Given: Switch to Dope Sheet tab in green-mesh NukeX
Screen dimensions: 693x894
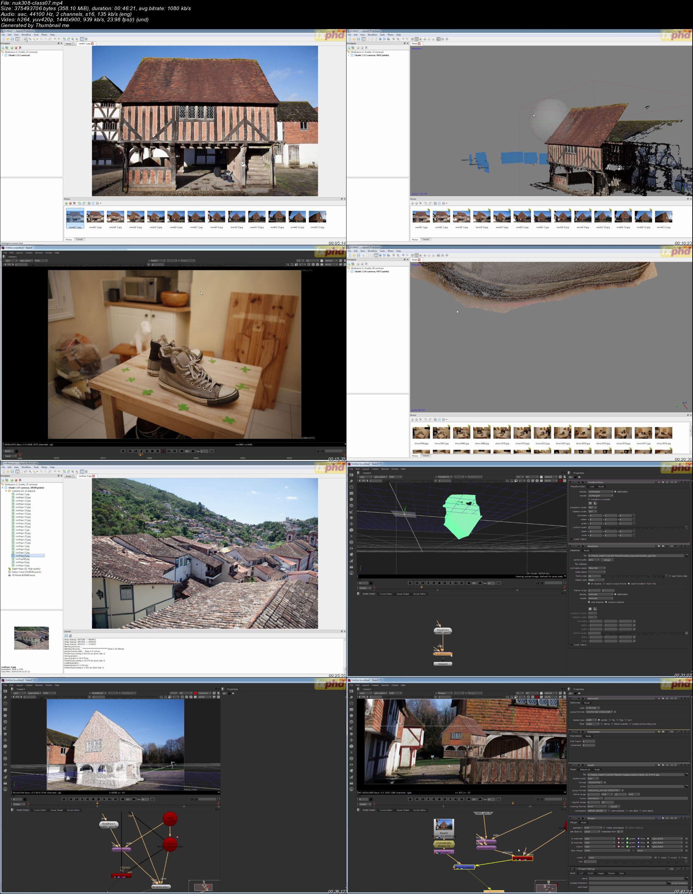Looking at the screenshot, I should pos(403,594).
